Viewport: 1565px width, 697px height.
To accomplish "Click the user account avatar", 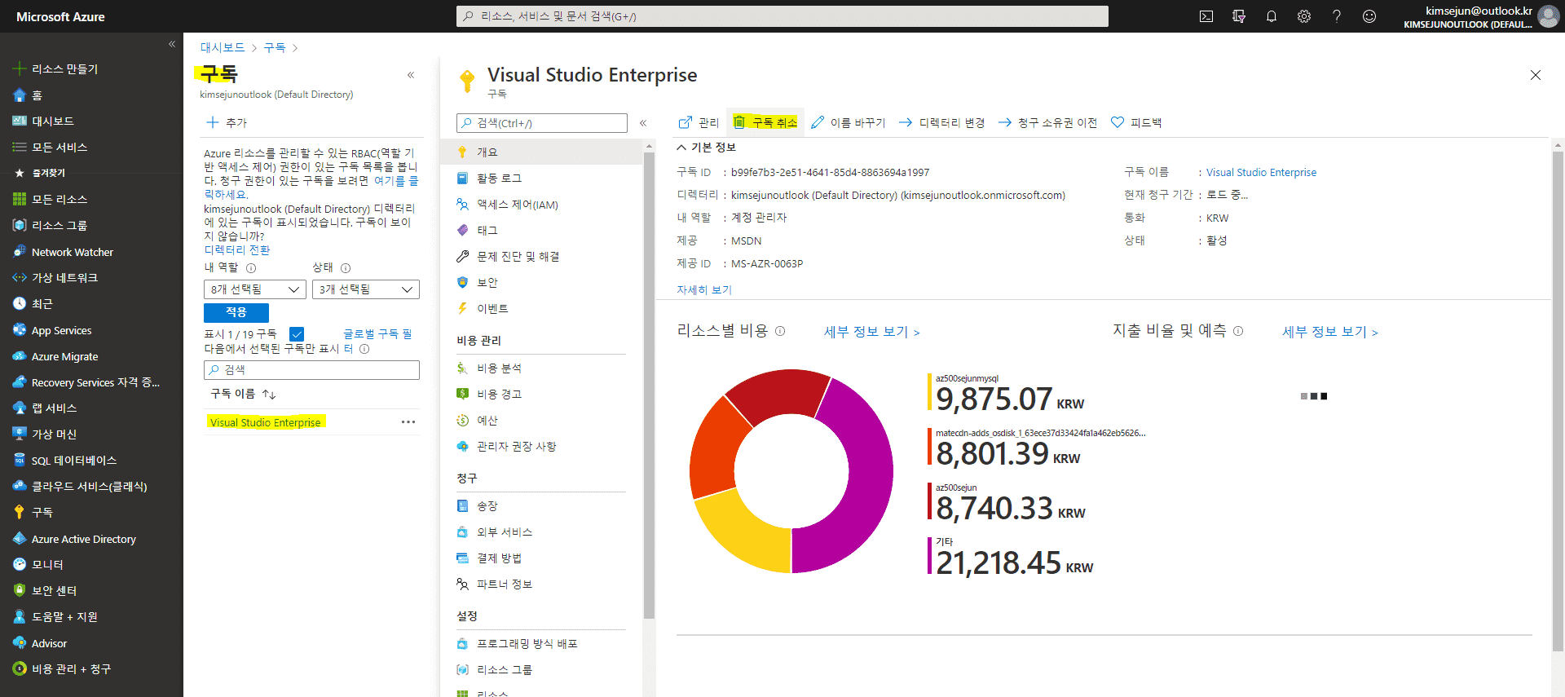I will (1548, 16).
